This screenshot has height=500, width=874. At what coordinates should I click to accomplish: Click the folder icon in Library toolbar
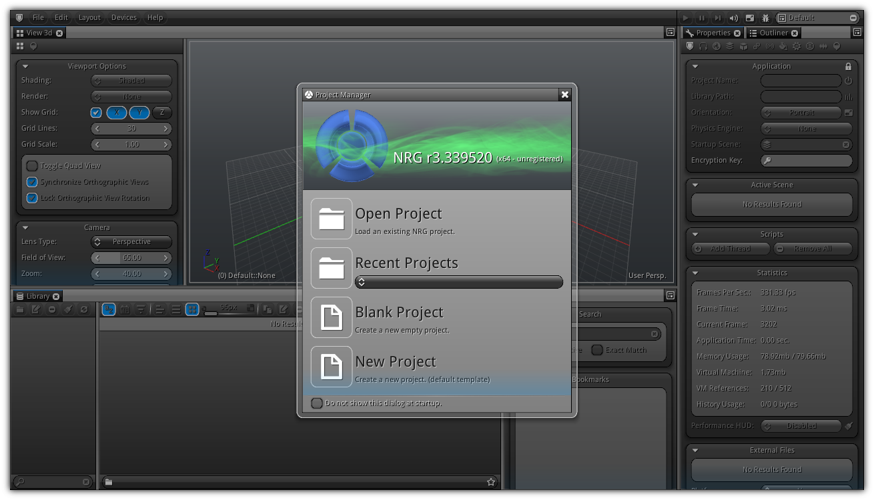click(20, 309)
